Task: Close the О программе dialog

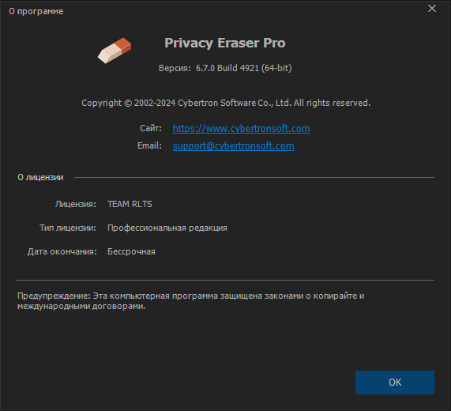Action: pos(432,9)
